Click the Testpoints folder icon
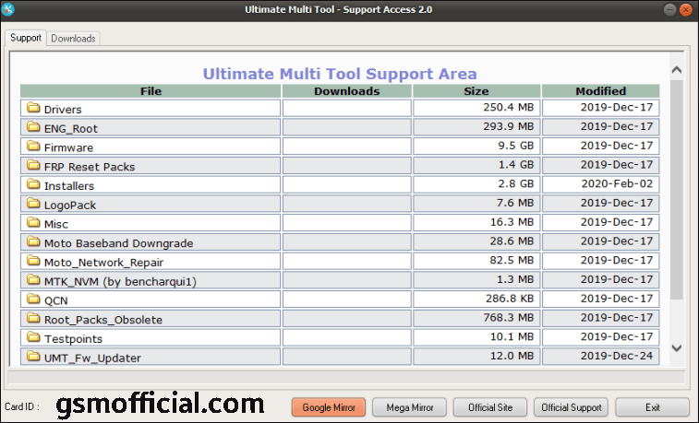Viewport: 699px width, 423px height. point(33,336)
